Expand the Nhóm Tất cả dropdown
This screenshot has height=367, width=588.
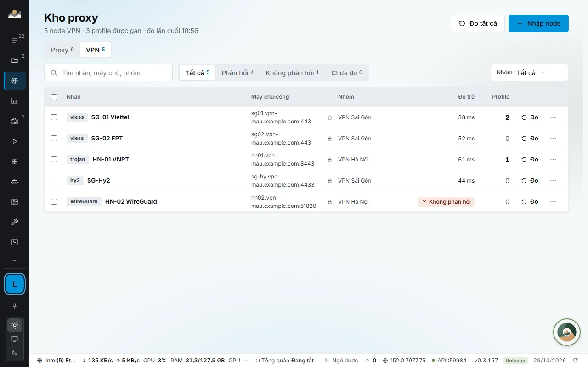[530, 72]
